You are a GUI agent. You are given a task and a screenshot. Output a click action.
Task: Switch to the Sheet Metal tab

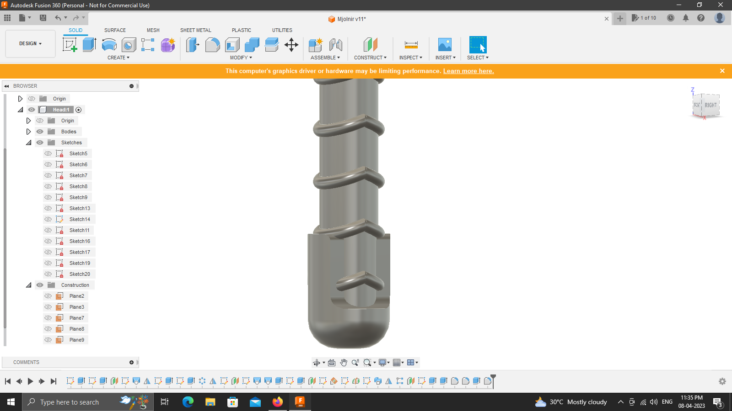click(x=195, y=30)
